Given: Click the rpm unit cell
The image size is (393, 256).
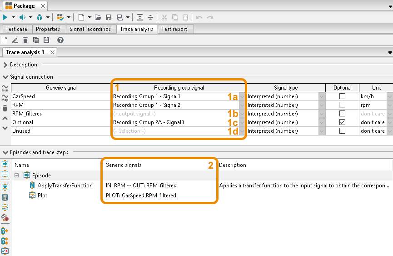Looking at the screenshot, I should point(373,105).
